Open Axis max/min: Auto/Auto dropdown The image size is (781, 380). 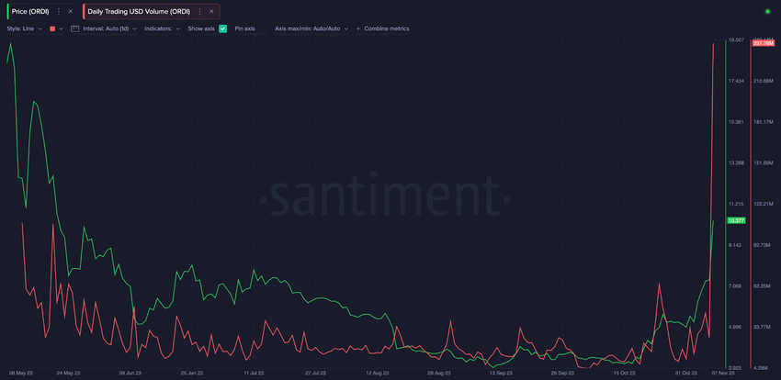coord(311,28)
